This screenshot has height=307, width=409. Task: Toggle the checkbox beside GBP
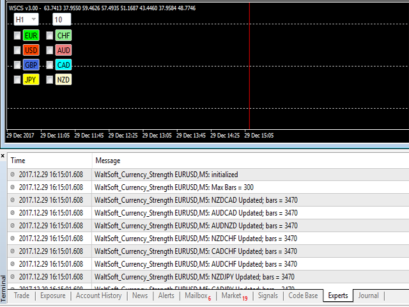[x=17, y=65]
